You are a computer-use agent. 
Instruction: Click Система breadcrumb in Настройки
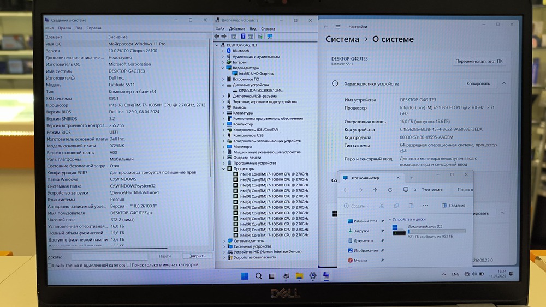click(342, 39)
